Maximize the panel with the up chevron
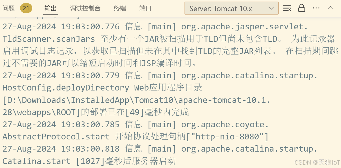341x168 pixels. coord(330,8)
